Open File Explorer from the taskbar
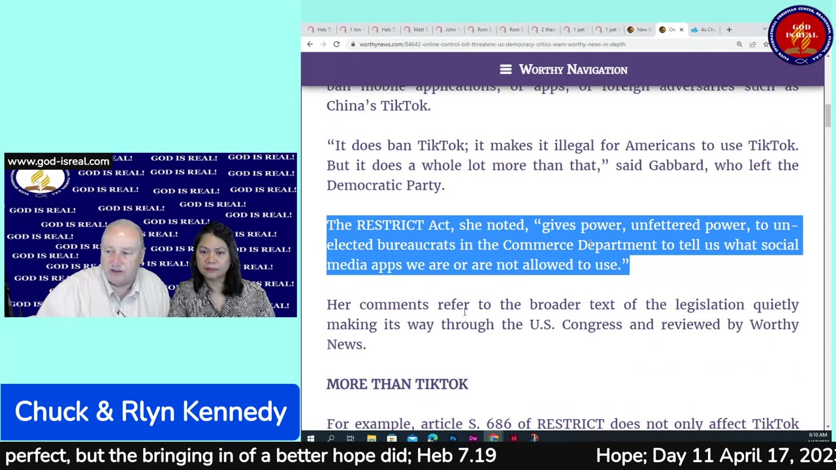The image size is (836, 470). point(371,438)
